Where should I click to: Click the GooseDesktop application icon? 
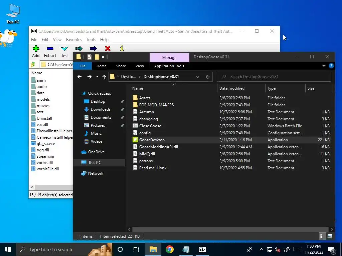[135, 140]
